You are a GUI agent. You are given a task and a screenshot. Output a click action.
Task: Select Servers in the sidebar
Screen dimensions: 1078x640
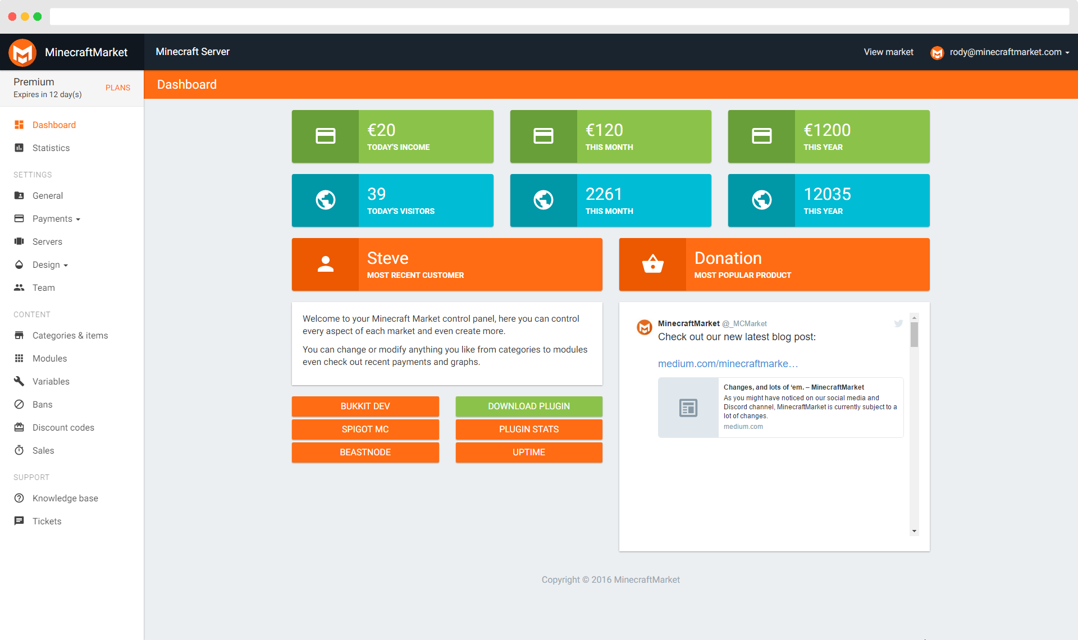click(47, 241)
